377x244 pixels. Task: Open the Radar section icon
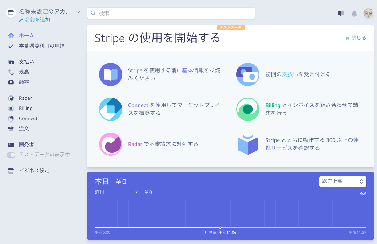point(11,98)
